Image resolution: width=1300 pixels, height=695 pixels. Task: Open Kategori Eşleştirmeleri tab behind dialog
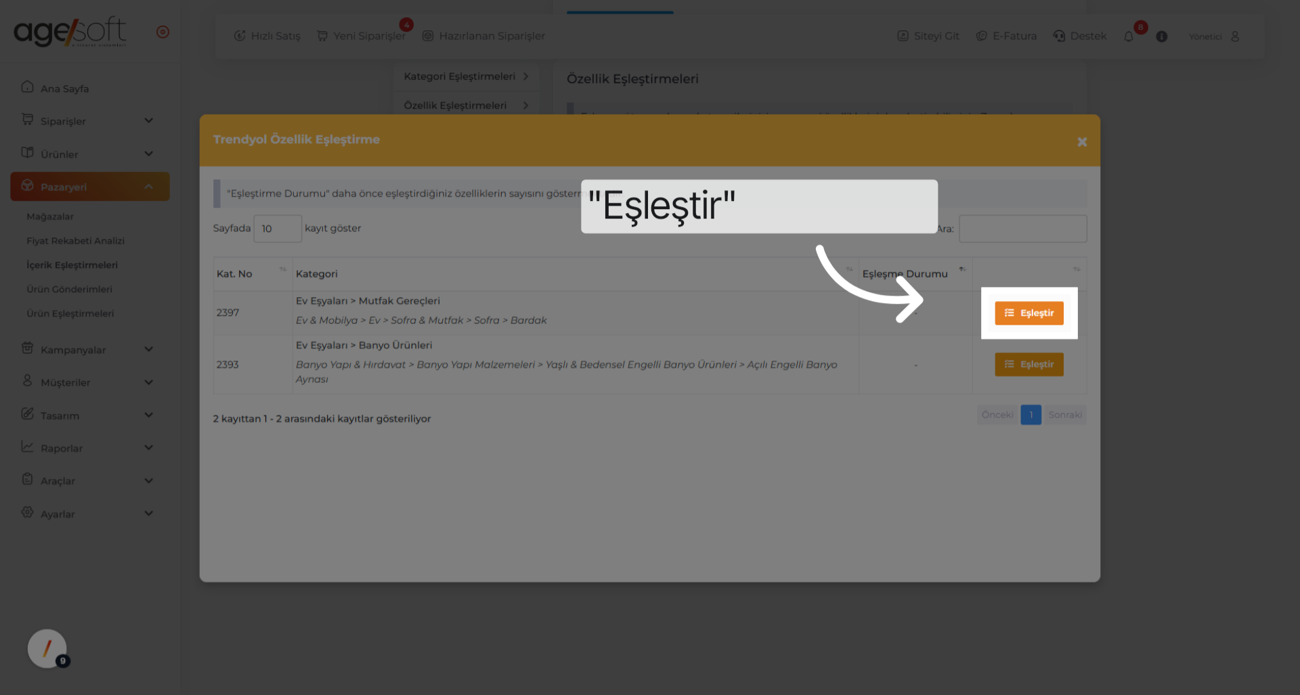[466, 76]
